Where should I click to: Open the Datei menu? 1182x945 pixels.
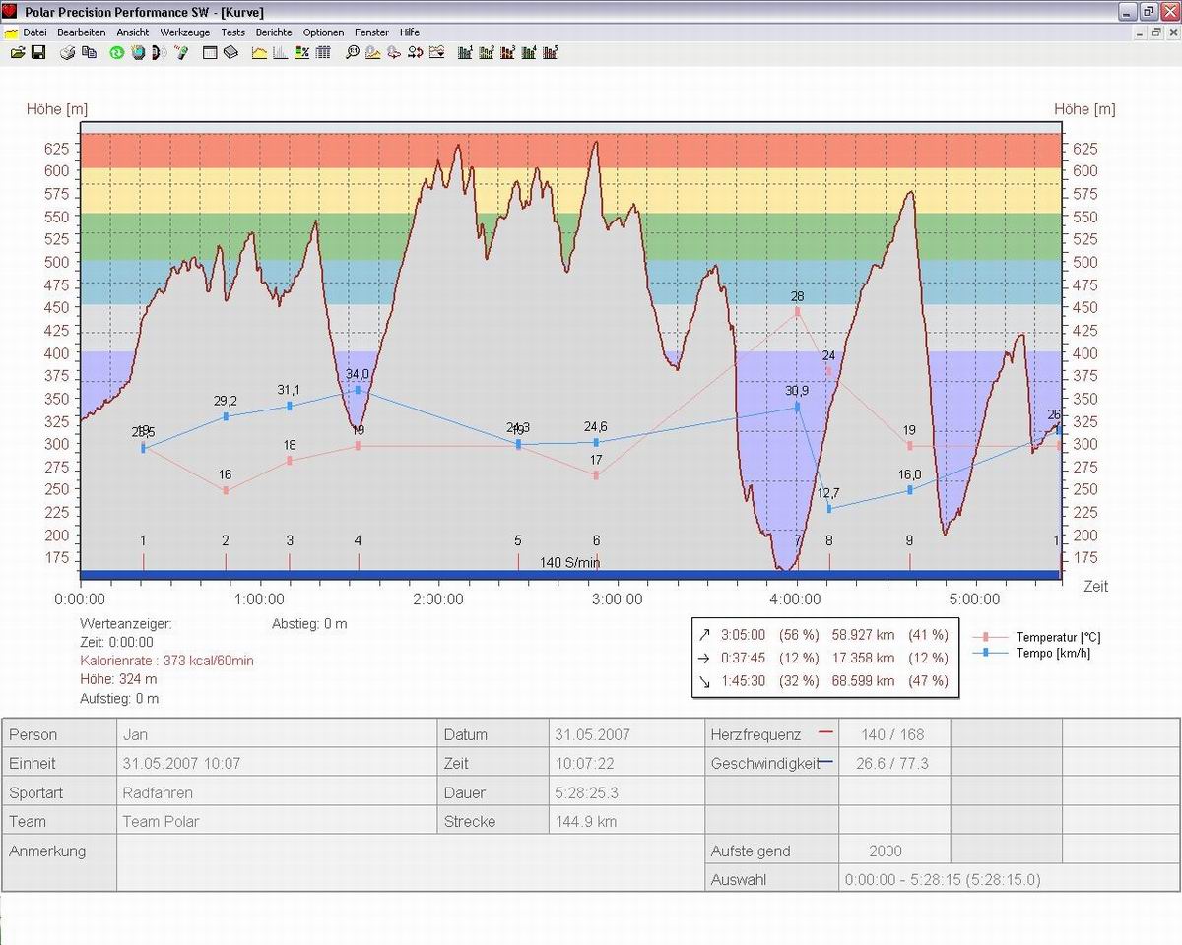pos(34,32)
